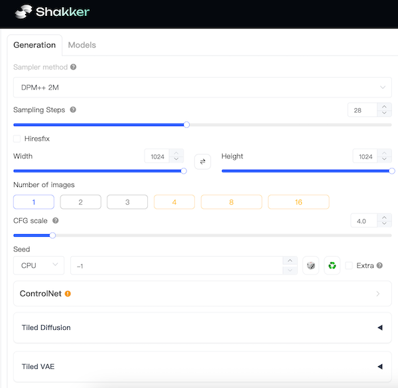Open the CPU seed source dropdown

pyautogui.click(x=38, y=265)
